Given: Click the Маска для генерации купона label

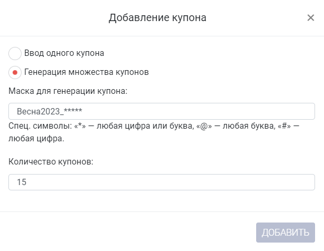Looking at the screenshot, I should tap(68, 91).
